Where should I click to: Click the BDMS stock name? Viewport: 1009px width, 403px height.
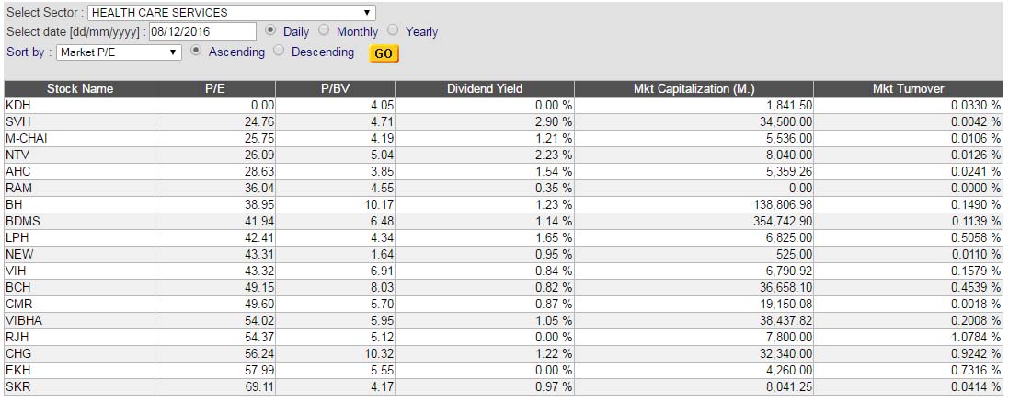[23, 221]
